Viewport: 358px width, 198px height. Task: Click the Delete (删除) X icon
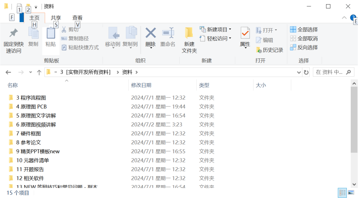(x=151, y=33)
